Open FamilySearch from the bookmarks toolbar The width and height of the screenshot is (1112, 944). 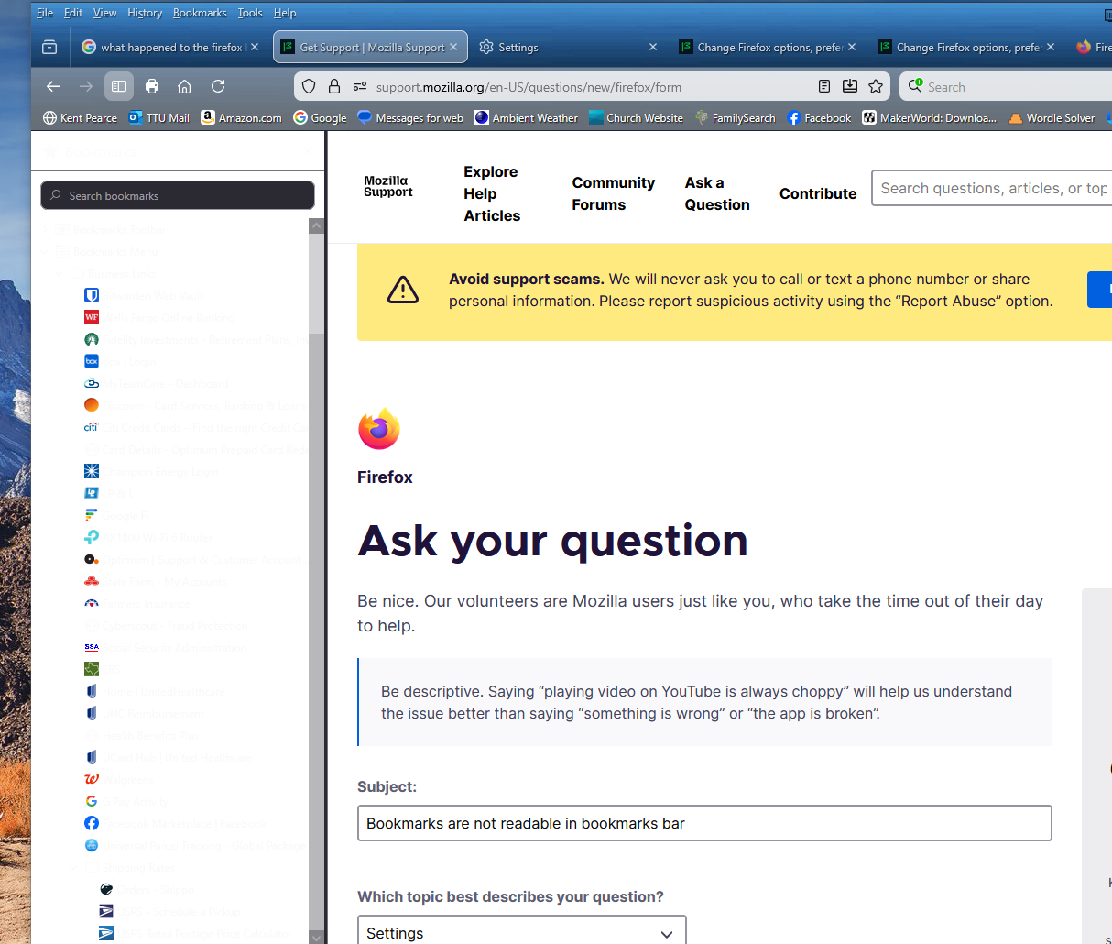pos(735,117)
